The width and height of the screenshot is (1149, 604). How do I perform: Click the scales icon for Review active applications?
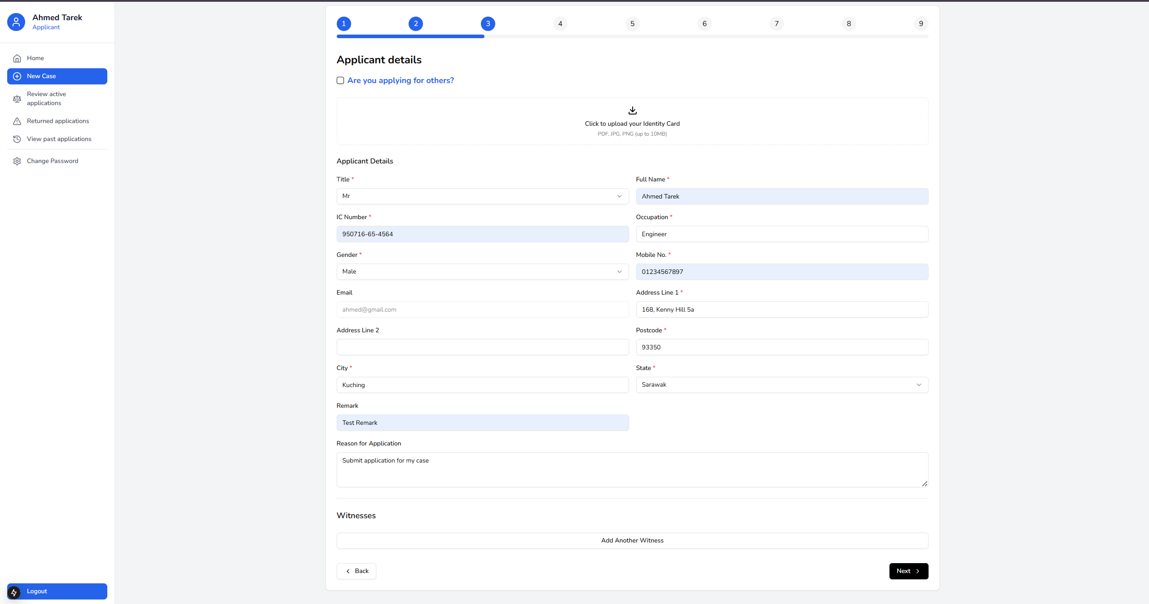pos(17,99)
